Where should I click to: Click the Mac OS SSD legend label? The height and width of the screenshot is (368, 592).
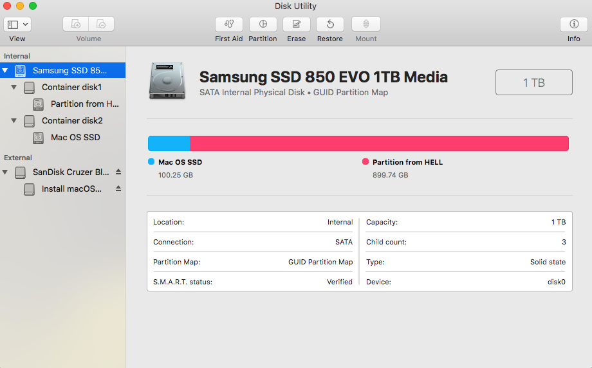tap(180, 162)
